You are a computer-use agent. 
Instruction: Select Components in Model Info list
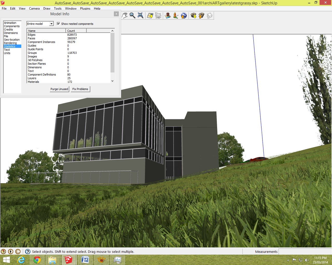click(x=12, y=26)
